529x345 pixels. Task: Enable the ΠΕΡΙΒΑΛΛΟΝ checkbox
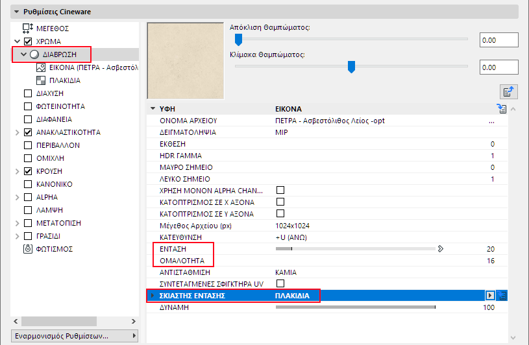tap(28, 145)
